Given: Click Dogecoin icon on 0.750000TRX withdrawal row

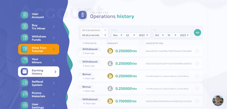Looking at the screenshot, I should point(110,101).
